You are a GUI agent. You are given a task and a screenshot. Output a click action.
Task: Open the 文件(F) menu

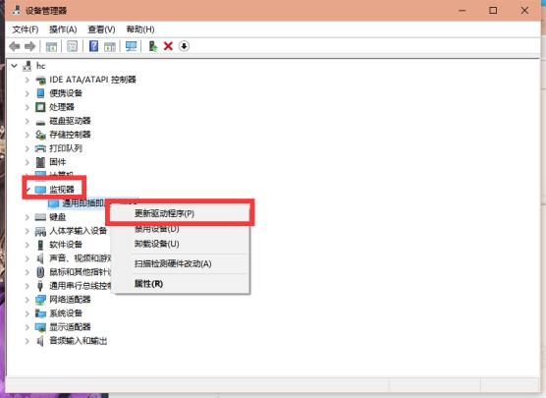(x=26, y=29)
